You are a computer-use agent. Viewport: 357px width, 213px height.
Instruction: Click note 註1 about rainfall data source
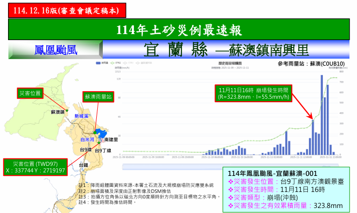click(x=146, y=185)
